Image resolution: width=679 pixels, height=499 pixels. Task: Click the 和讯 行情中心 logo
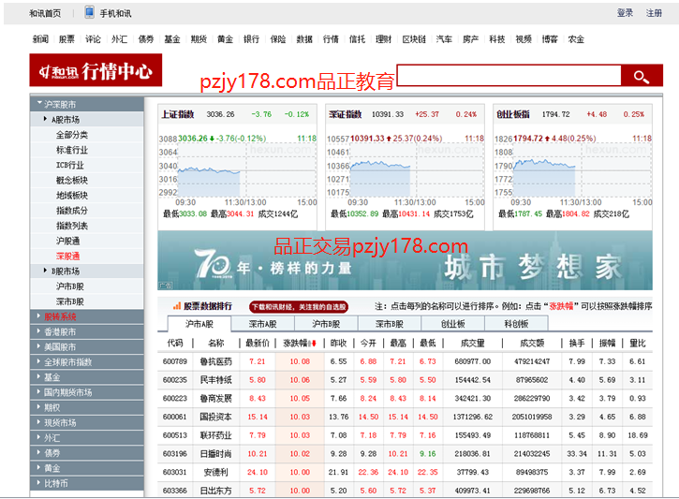96,70
